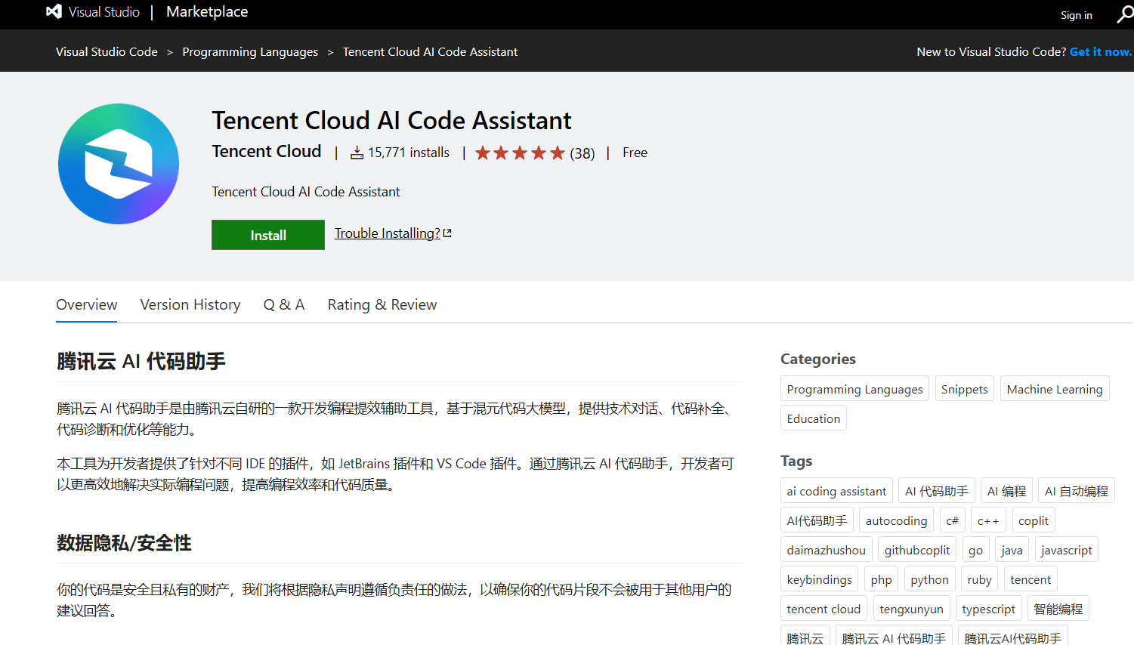The image size is (1134, 645).
Task: Select the Programming Languages category
Action: 854,389
